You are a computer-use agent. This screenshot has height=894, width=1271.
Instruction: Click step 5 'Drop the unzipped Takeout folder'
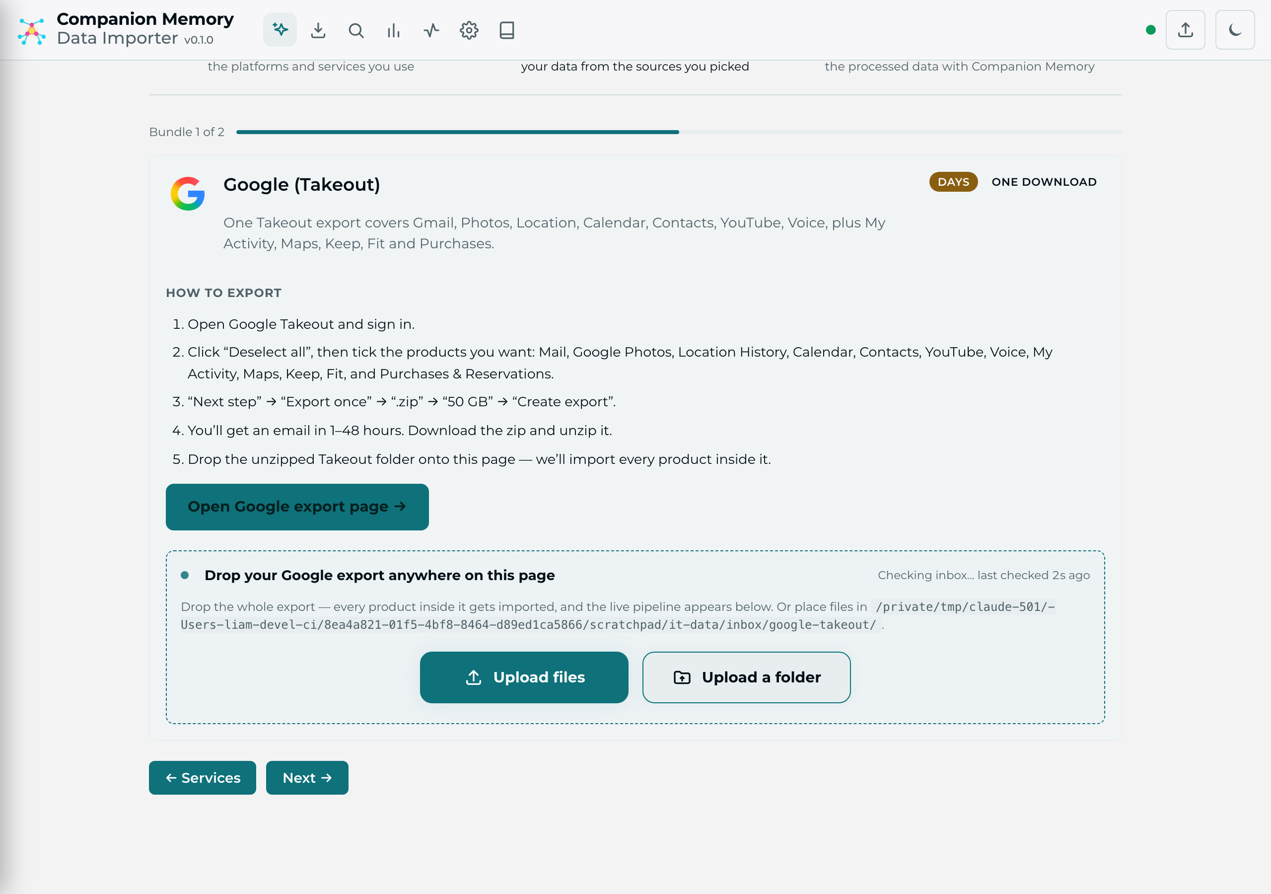(x=480, y=459)
